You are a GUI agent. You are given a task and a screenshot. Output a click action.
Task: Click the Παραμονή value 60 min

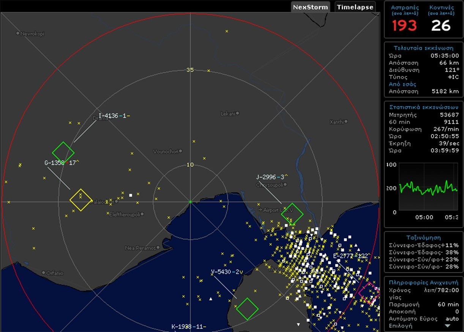click(x=448, y=304)
